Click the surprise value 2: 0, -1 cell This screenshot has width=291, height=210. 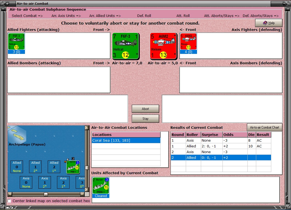coord(212,146)
